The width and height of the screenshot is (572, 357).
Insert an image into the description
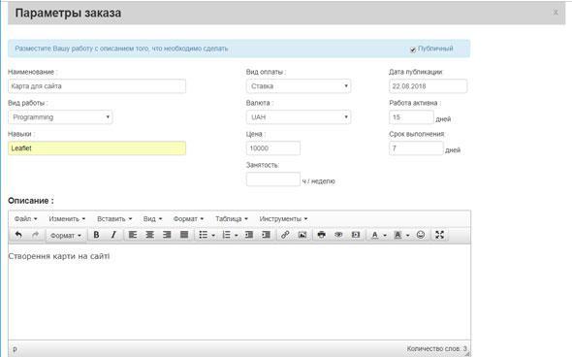[302, 235]
